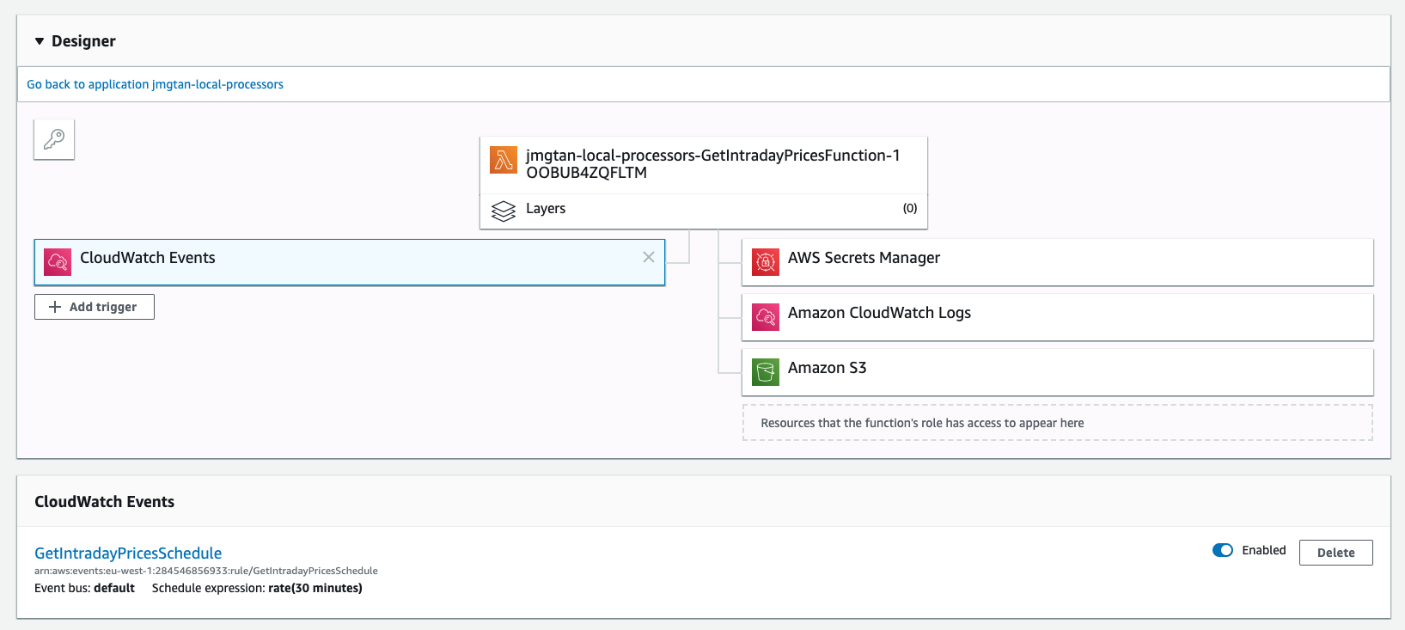The height and width of the screenshot is (630, 1405).
Task: Click the Amazon CloudWatch Logs icon
Action: click(766, 317)
